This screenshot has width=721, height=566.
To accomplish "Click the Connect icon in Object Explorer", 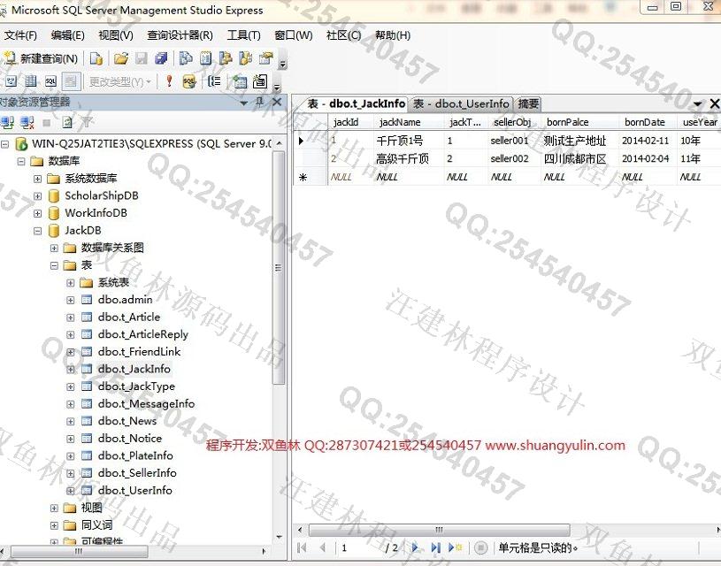I will coord(7,122).
